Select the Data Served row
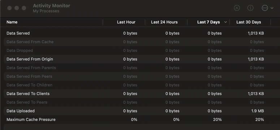Viewport: 280px width, 130px height. tap(140, 33)
